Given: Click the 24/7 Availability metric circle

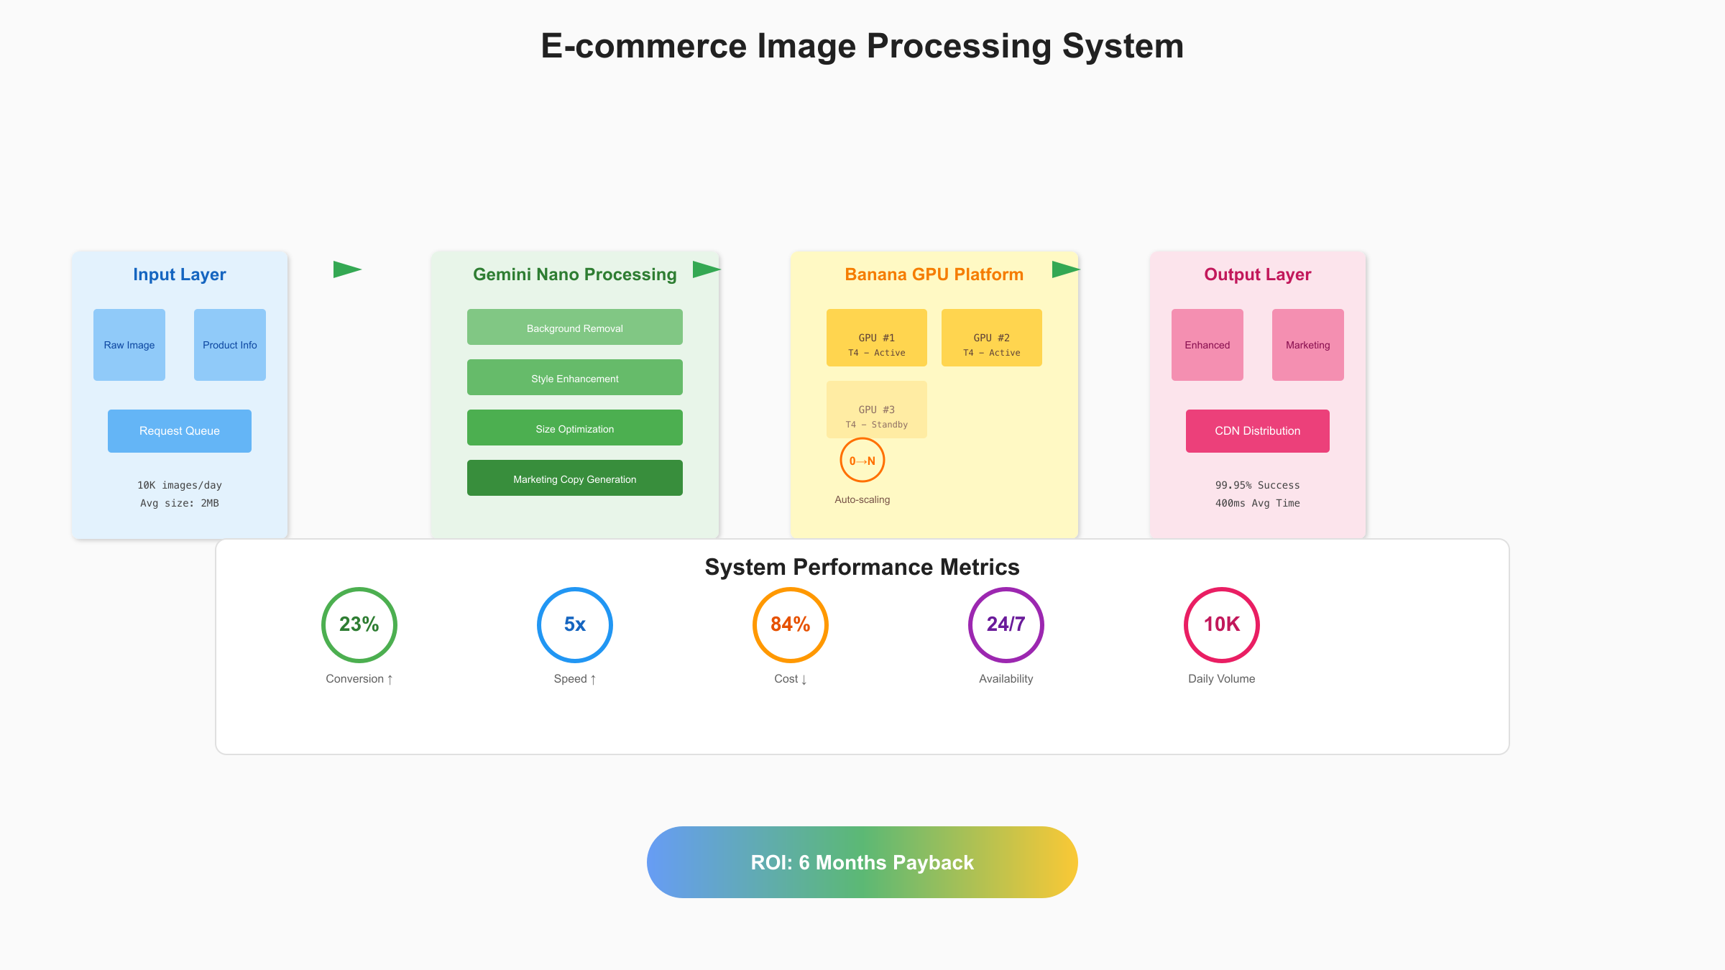Looking at the screenshot, I should click(x=1006, y=625).
